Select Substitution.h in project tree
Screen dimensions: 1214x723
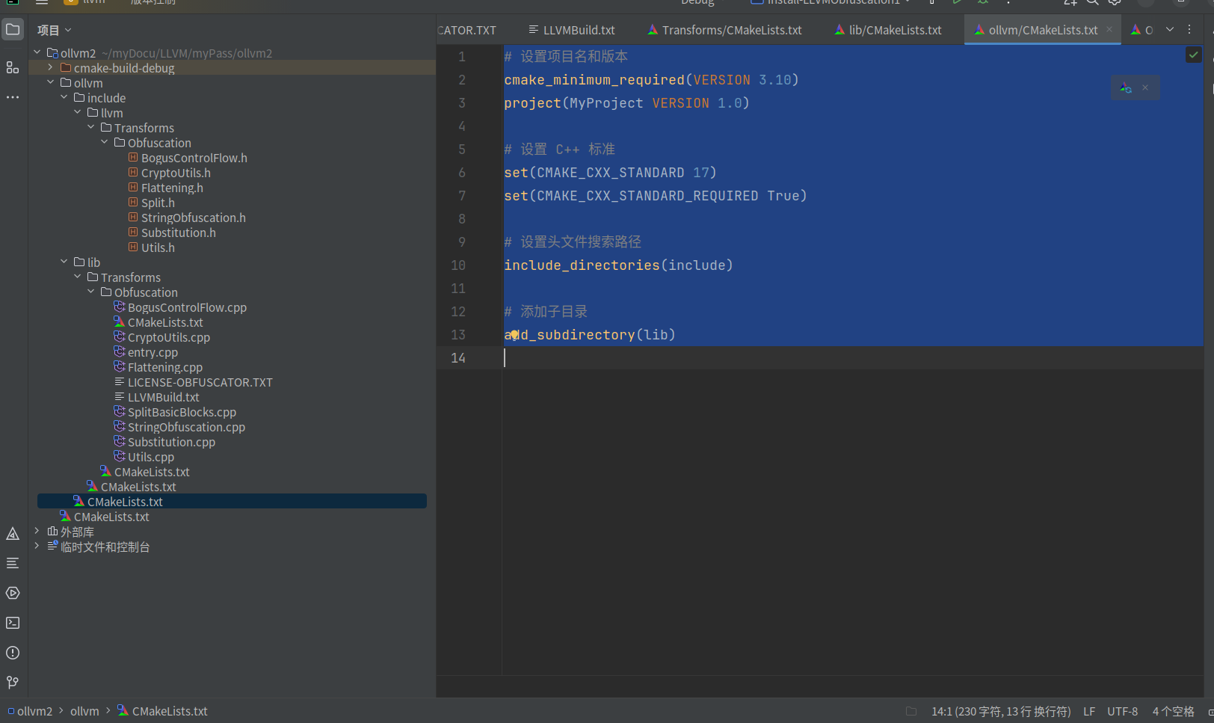pyautogui.click(x=172, y=233)
